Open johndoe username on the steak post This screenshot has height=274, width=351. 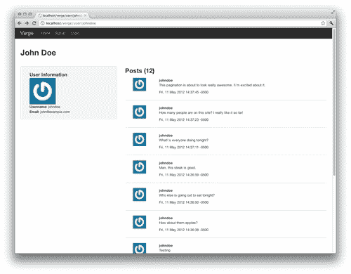coord(166,163)
